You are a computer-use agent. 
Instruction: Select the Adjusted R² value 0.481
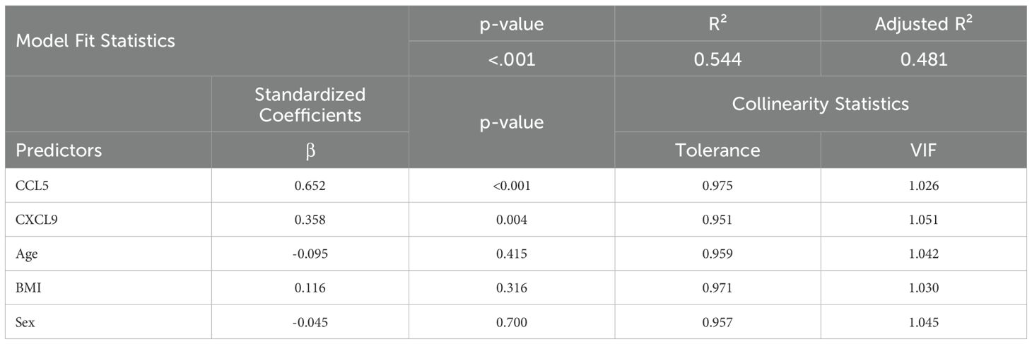tap(923, 59)
